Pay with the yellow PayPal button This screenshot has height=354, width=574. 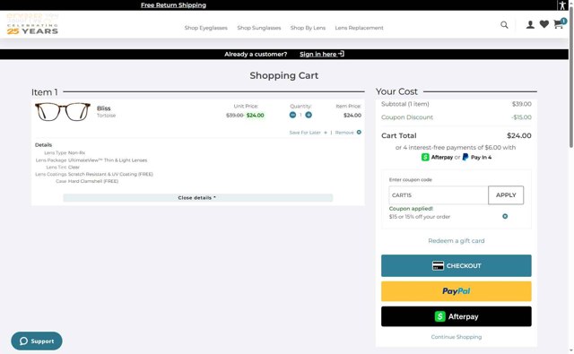tap(457, 291)
